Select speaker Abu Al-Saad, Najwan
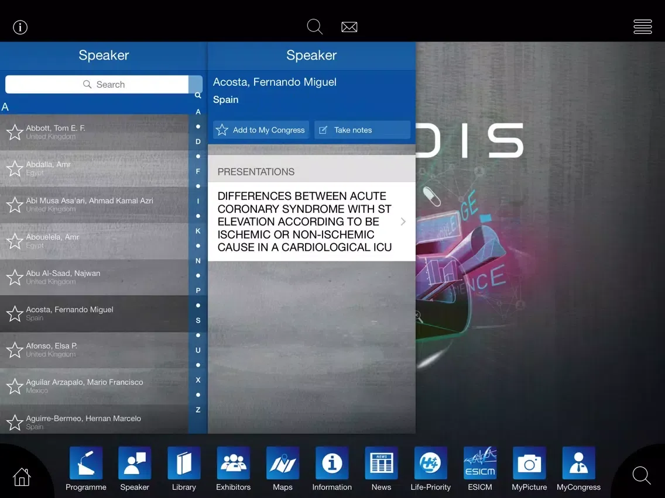This screenshot has height=498, width=665. point(94,278)
